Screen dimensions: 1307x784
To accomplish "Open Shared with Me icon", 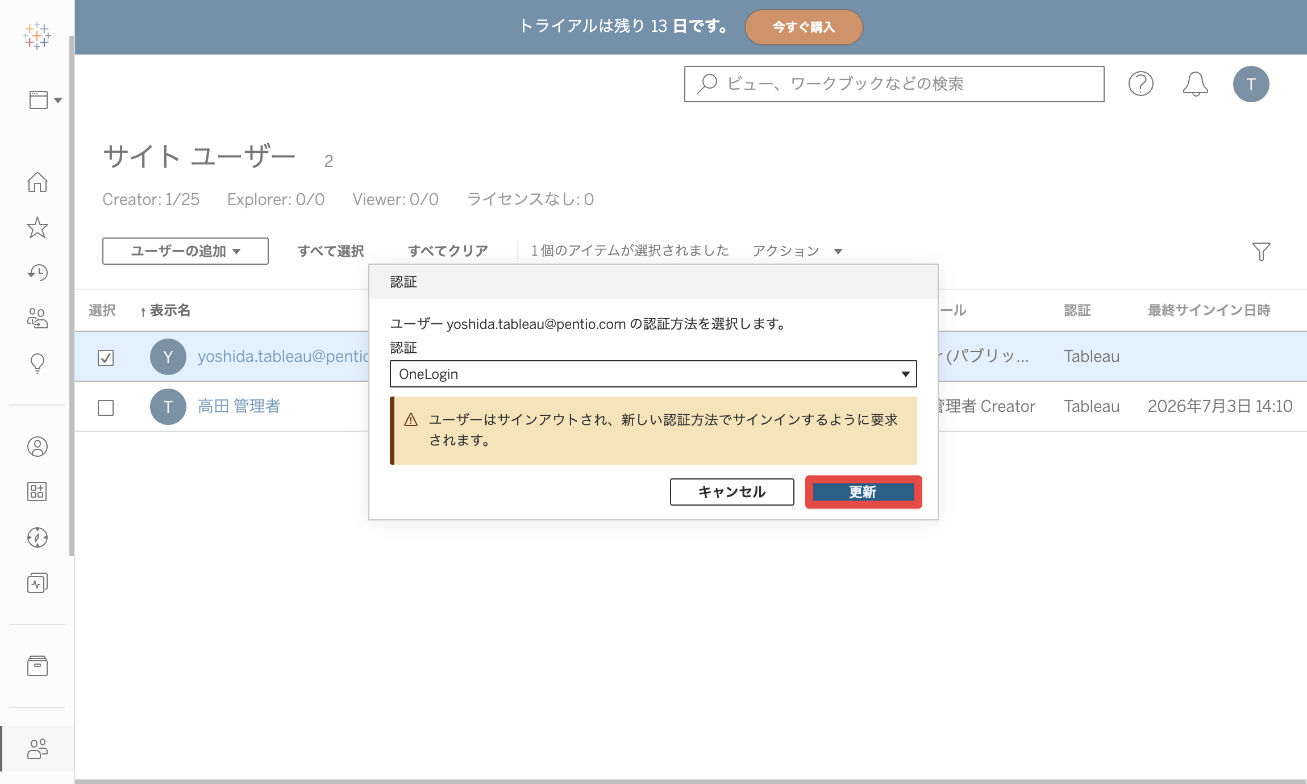I will coord(38,318).
